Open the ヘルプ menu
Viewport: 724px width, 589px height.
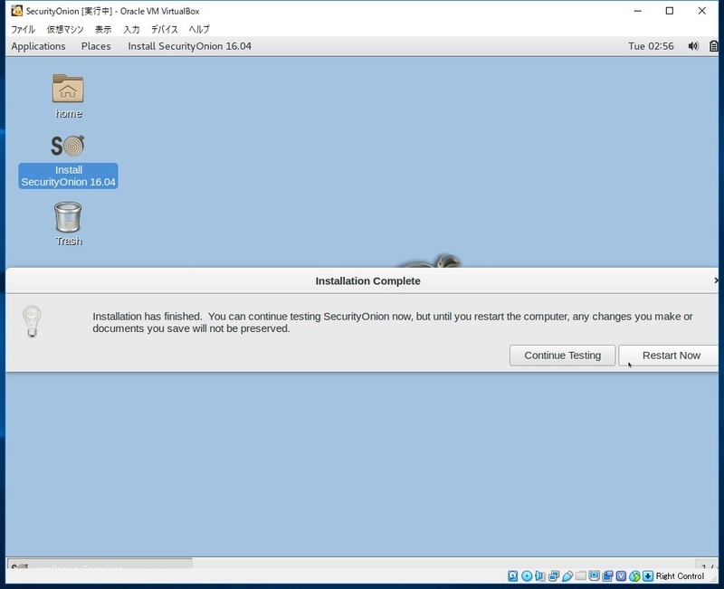pyautogui.click(x=199, y=29)
